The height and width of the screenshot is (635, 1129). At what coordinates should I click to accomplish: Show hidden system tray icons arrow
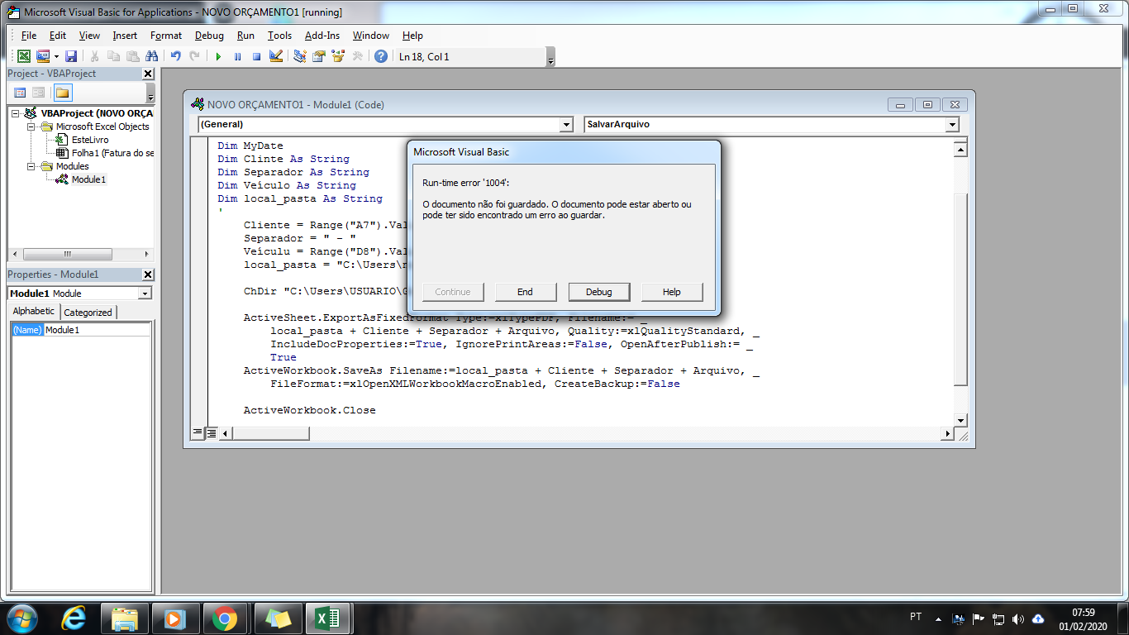938,618
